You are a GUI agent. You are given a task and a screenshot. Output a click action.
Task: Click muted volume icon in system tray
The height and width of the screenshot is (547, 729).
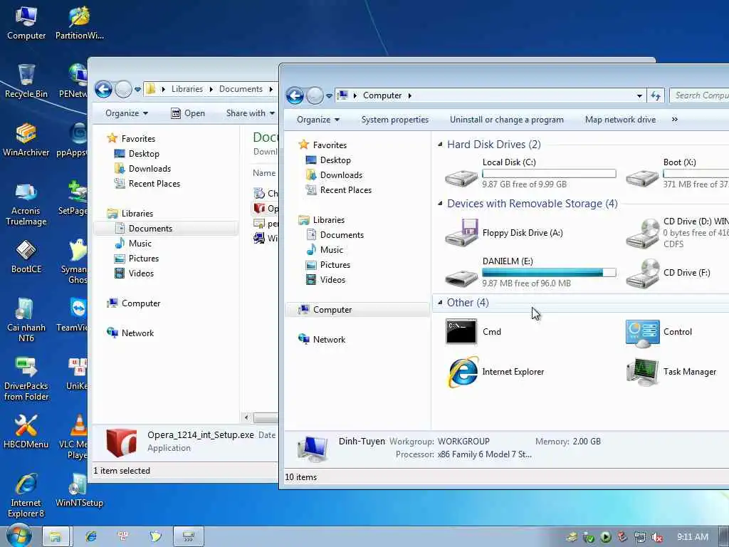point(657,538)
